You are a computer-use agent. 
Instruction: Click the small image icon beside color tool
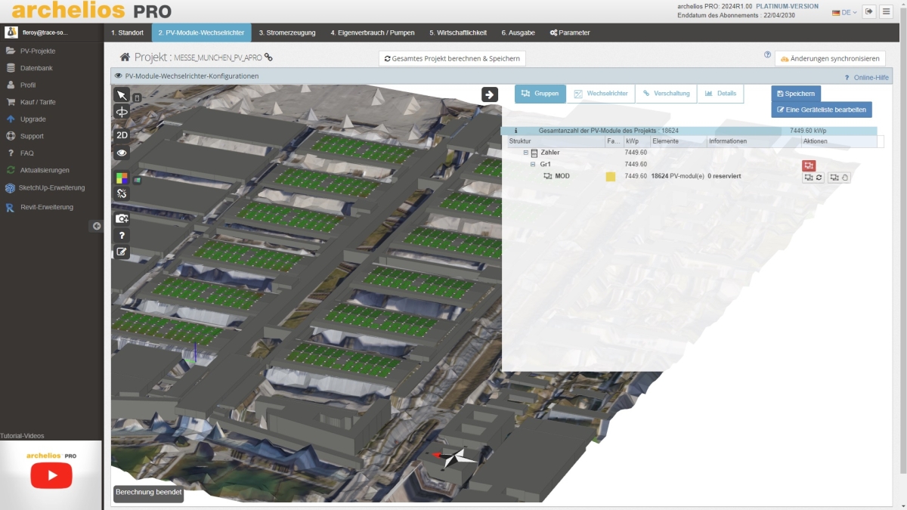click(137, 181)
